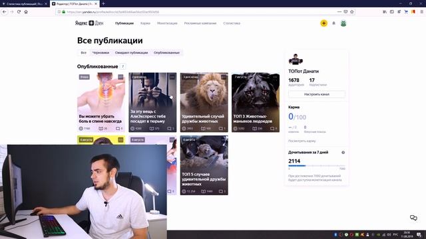
Task: Click the 0/100 karma score
Action: (298, 117)
